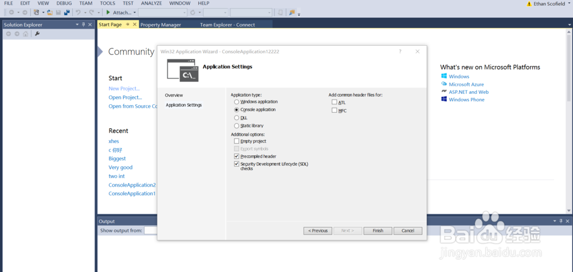
Task: Open the Attach button dropdown arrow
Action: (x=135, y=13)
